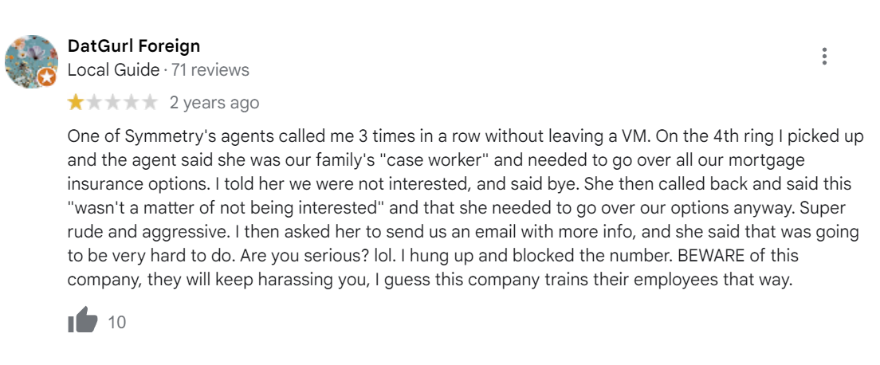Image resolution: width=880 pixels, height=365 pixels.
Task: Click the final line starting "company, they will keep"
Action: pyautogui.click(x=430, y=280)
